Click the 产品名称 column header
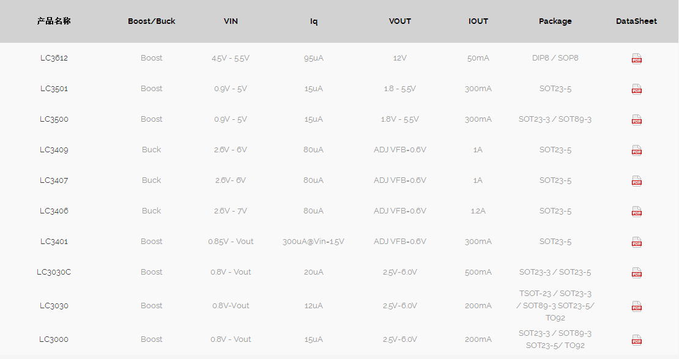The image size is (679, 359). tap(54, 21)
